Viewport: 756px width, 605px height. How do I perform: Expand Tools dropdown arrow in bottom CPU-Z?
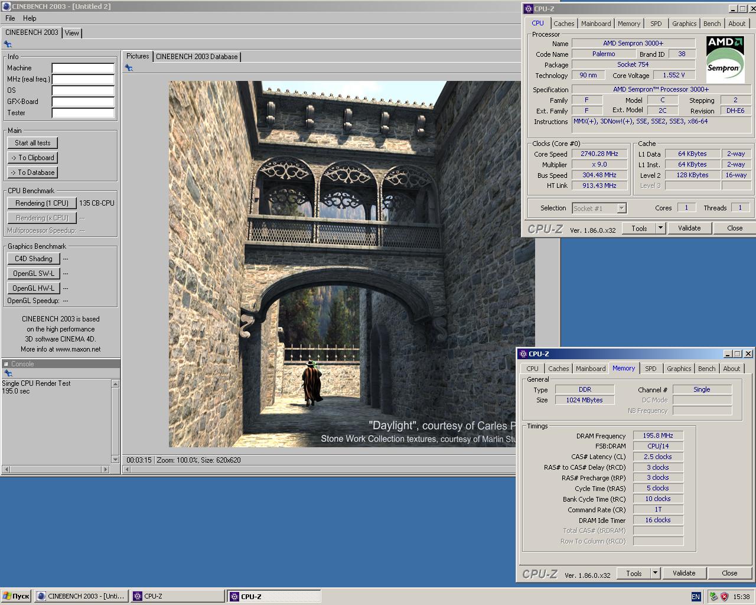[655, 573]
